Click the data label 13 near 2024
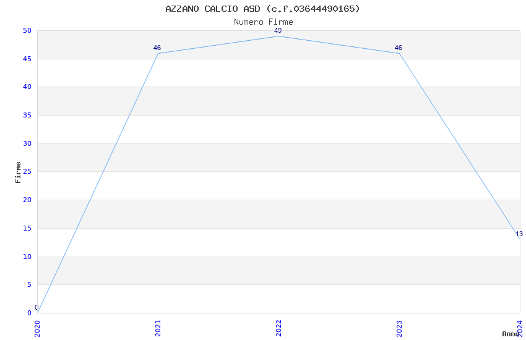The width and height of the screenshot is (526, 340). point(519,234)
